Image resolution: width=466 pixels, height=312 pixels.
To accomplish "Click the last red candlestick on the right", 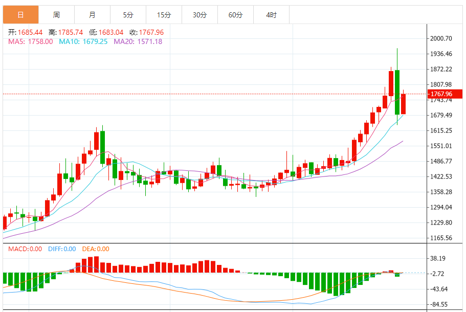I will click(x=403, y=104).
